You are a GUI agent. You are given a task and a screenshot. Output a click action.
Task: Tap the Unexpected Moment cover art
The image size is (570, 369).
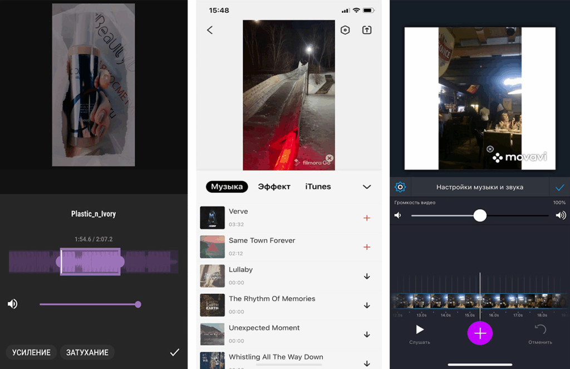coord(212,334)
